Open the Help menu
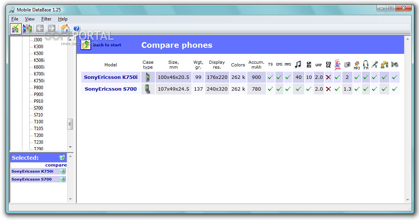 [x=63, y=19]
